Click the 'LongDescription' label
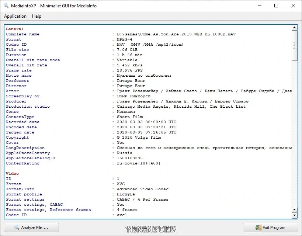 click(x=25, y=148)
